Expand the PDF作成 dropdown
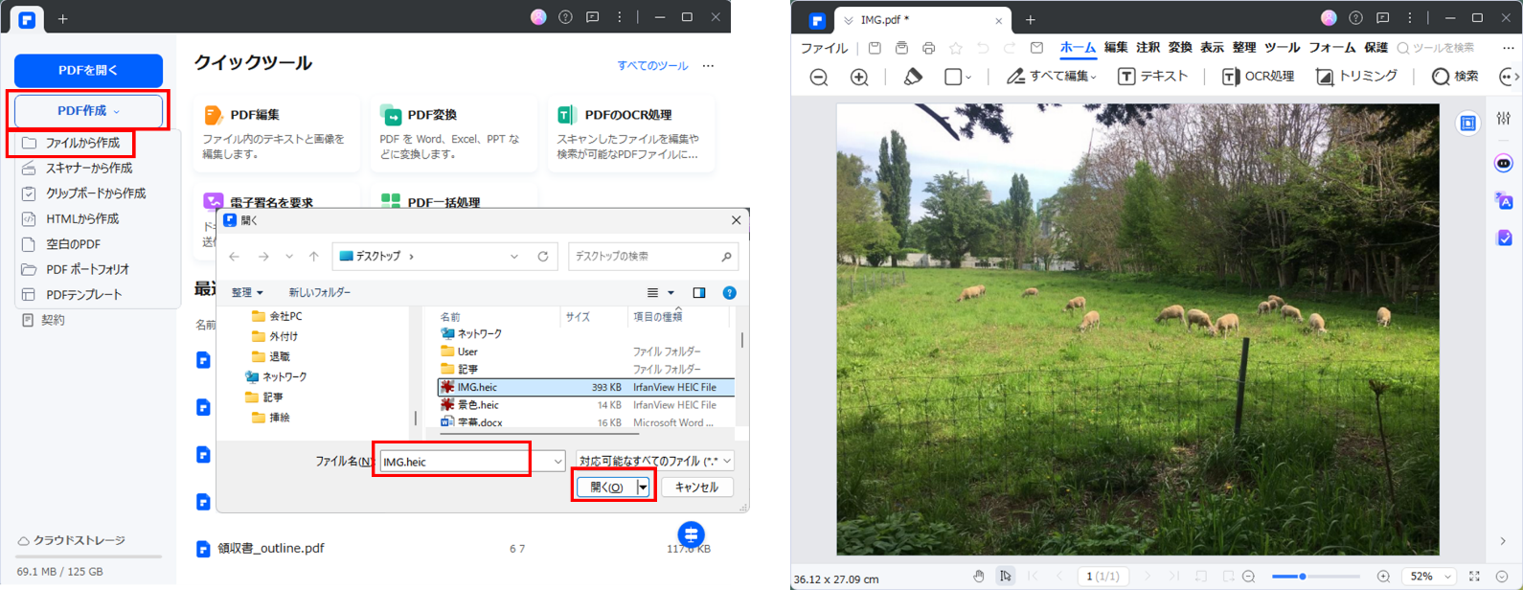 88,111
